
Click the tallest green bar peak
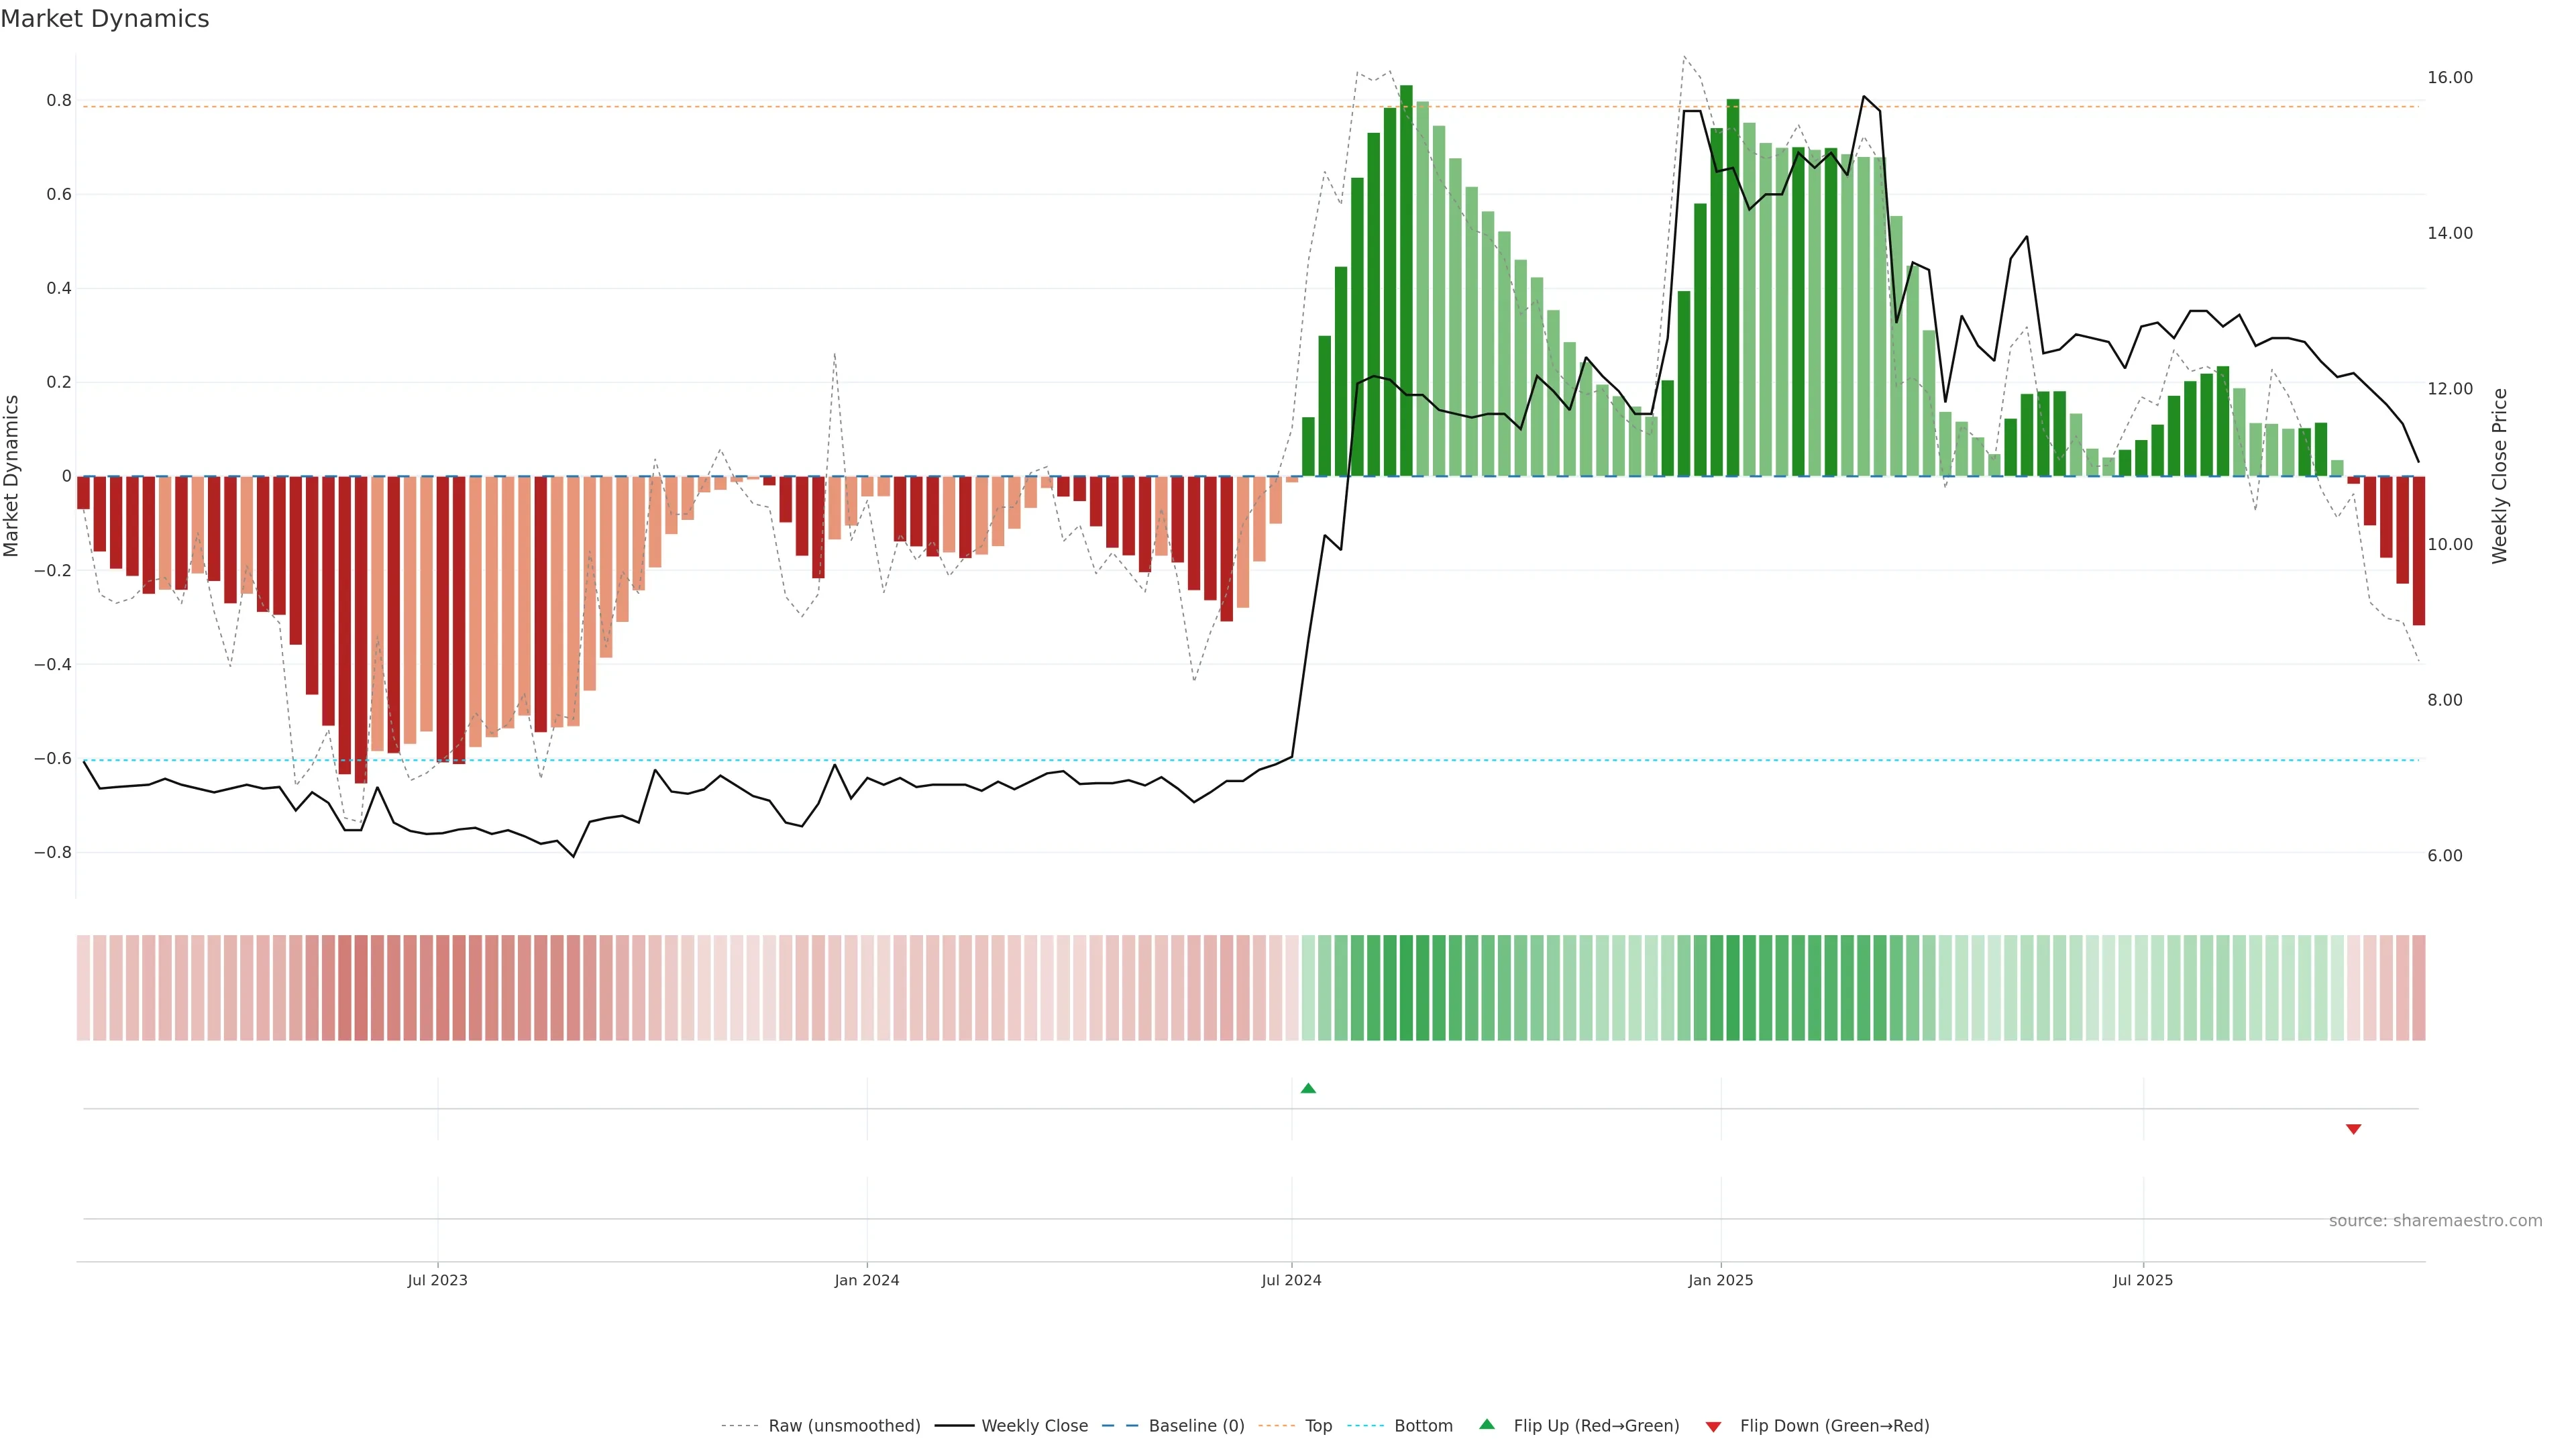(x=1406, y=90)
